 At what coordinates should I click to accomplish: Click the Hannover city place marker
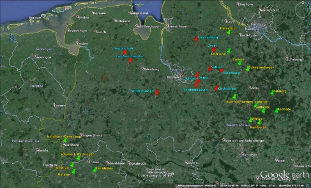pyautogui.click(x=243, y=153)
